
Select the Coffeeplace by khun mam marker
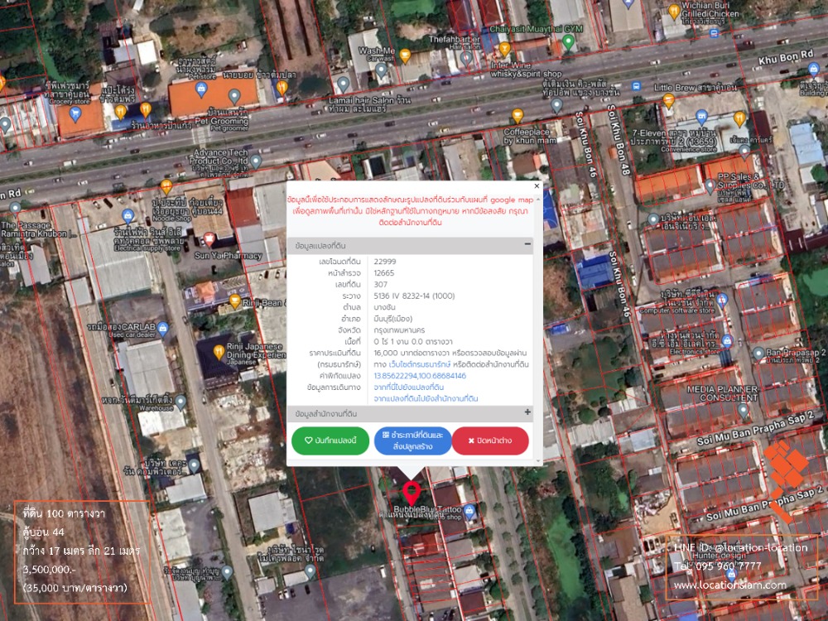[517, 116]
